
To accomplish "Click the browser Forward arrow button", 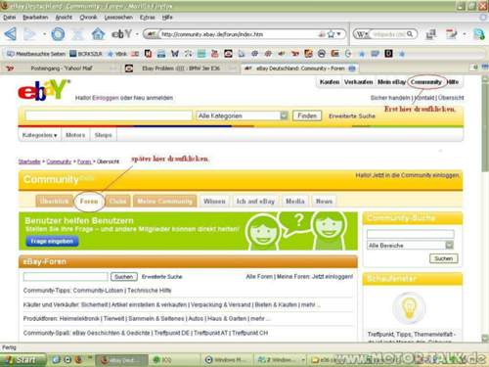I will [x=29, y=34].
